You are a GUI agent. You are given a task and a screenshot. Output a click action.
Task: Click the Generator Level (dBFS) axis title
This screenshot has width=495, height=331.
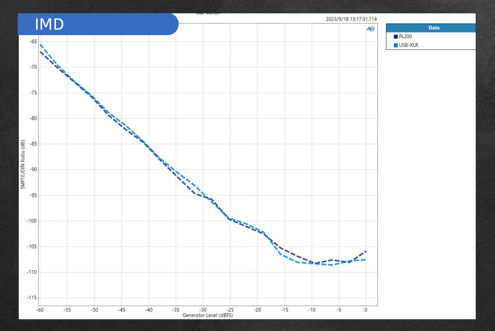[x=207, y=315]
